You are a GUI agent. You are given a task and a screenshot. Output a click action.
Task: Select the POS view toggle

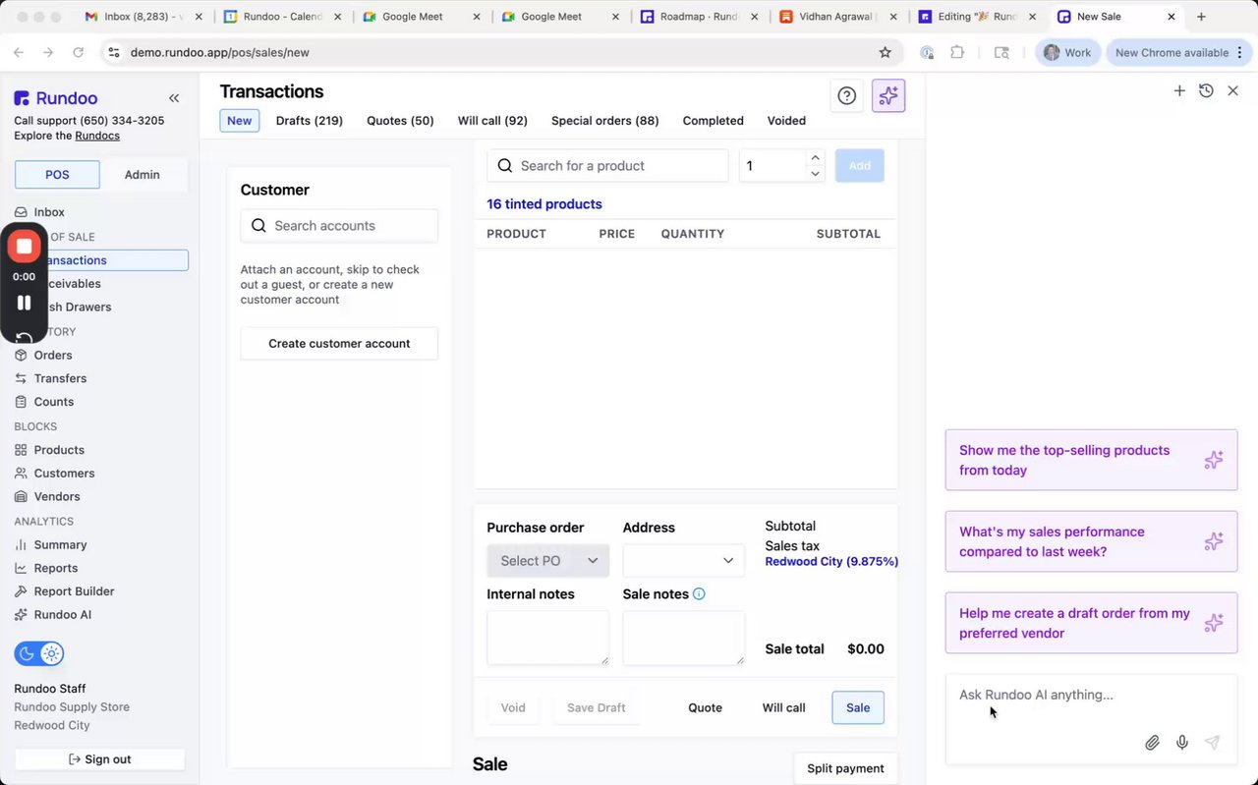(x=57, y=175)
